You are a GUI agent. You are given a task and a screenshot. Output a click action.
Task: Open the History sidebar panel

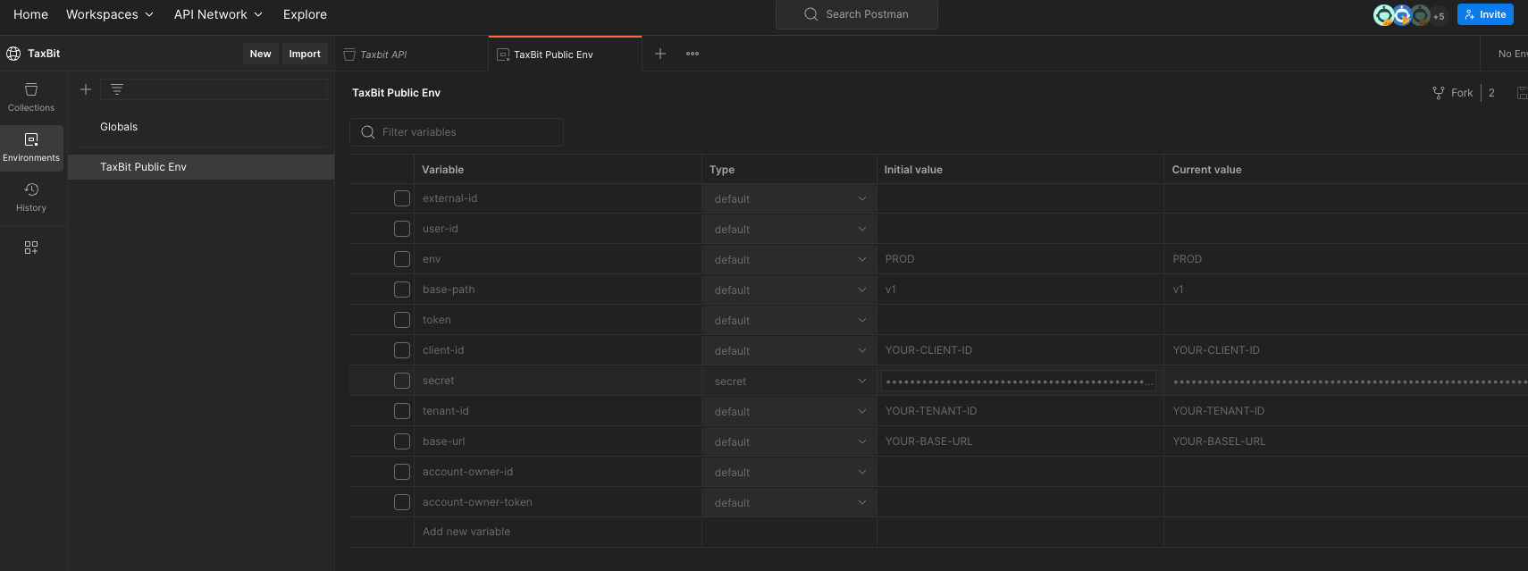(31, 197)
